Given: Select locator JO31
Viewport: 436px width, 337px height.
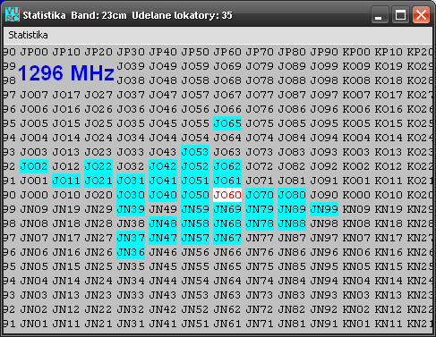Looking at the screenshot, I should click(x=131, y=181).
